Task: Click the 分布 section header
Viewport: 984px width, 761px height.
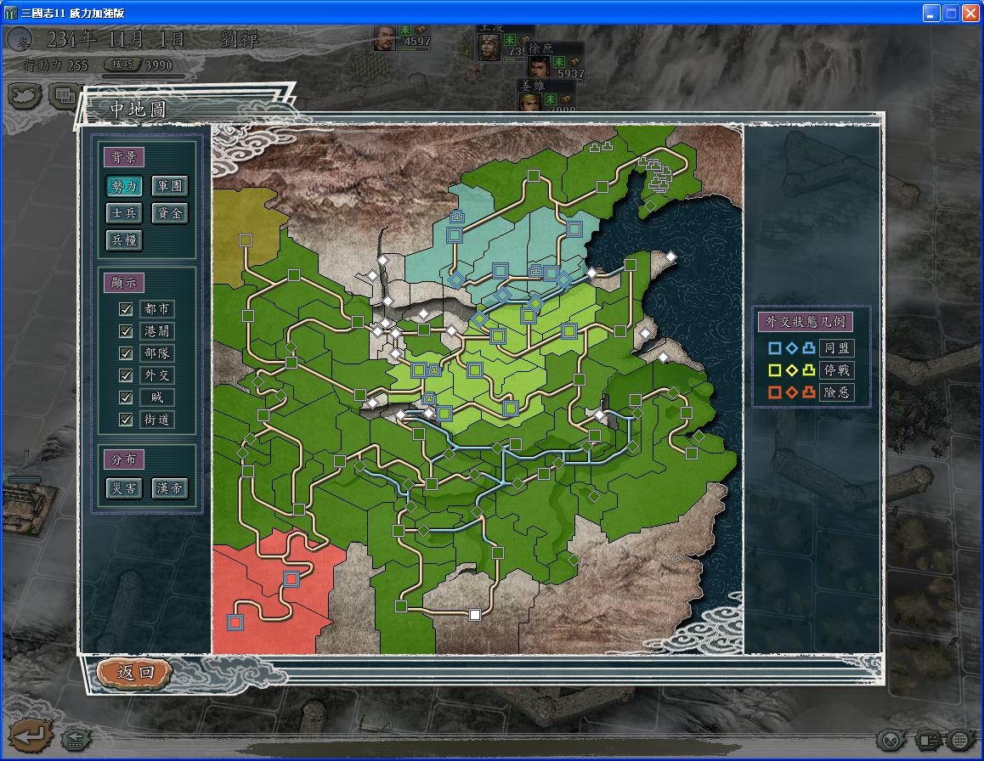Action: (x=123, y=459)
